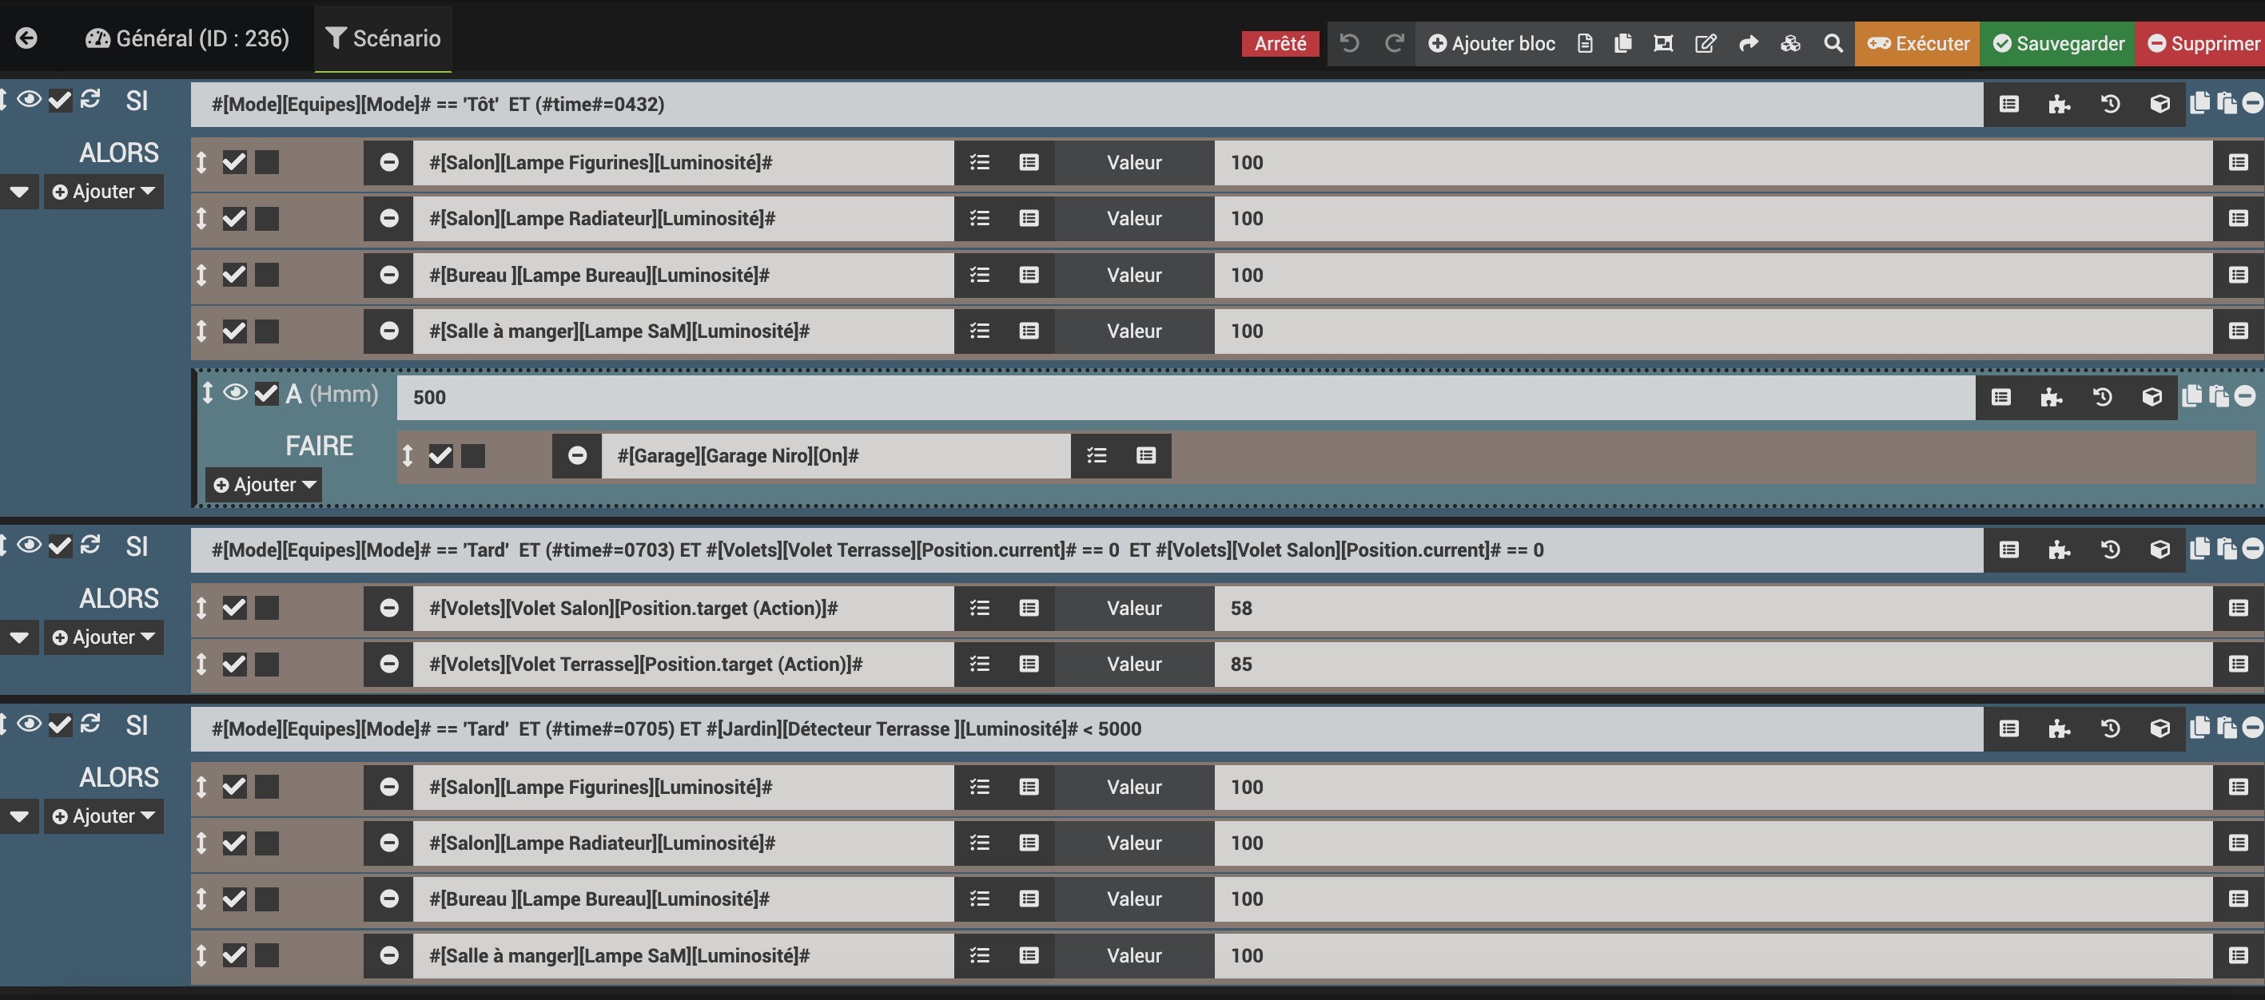
Task: Enable checkbox of first Lampe Figurines action
Action: [x=235, y=163]
